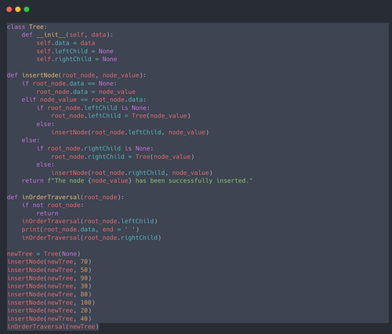Image resolution: width=392 pixels, height=334 pixels.
Task: Click the yellow minimize window dot
Action: click(x=18, y=9)
